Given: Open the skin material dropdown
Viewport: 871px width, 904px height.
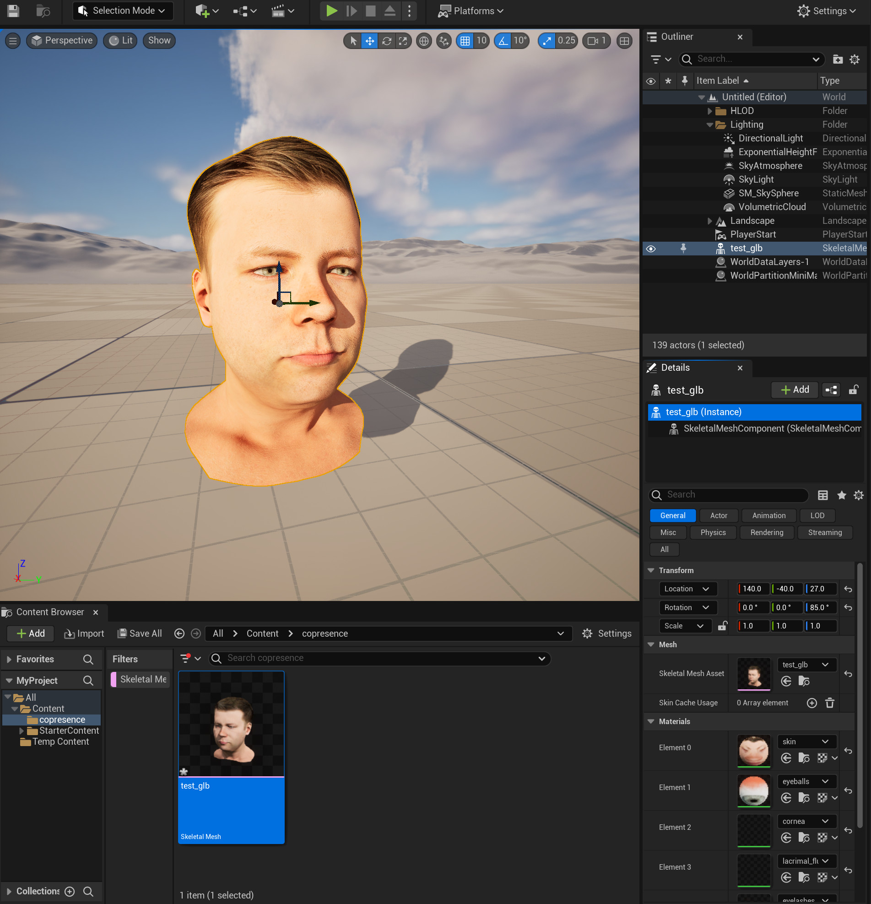Looking at the screenshot, I should [806, 742].
